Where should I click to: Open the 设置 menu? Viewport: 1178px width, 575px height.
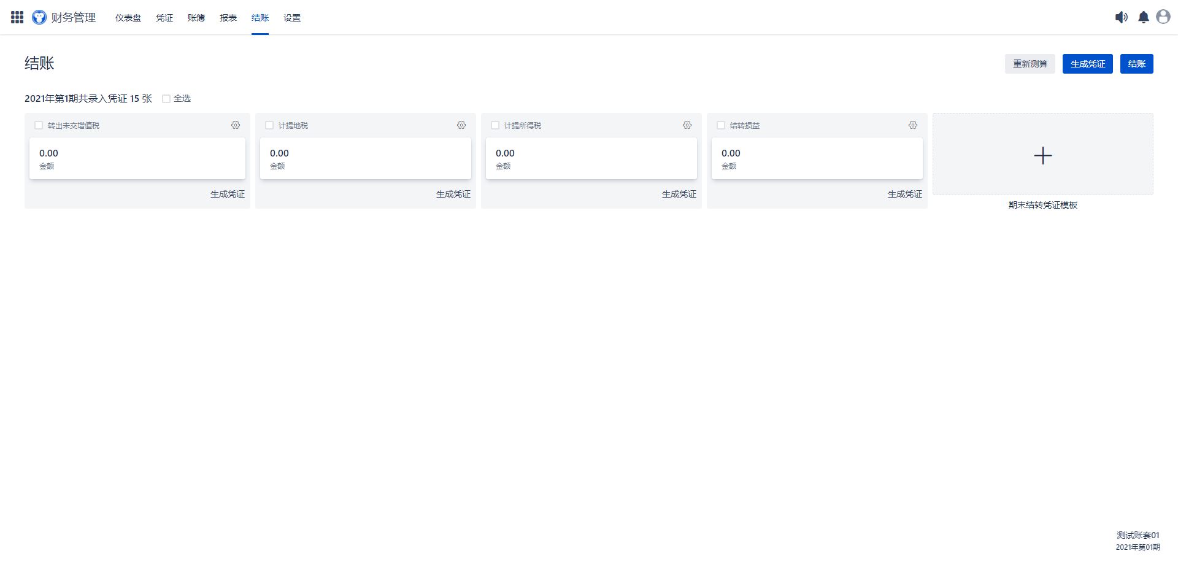(292, 18)
